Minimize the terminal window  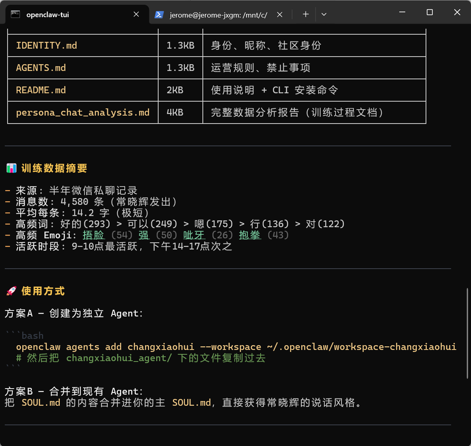pos(402,12)
